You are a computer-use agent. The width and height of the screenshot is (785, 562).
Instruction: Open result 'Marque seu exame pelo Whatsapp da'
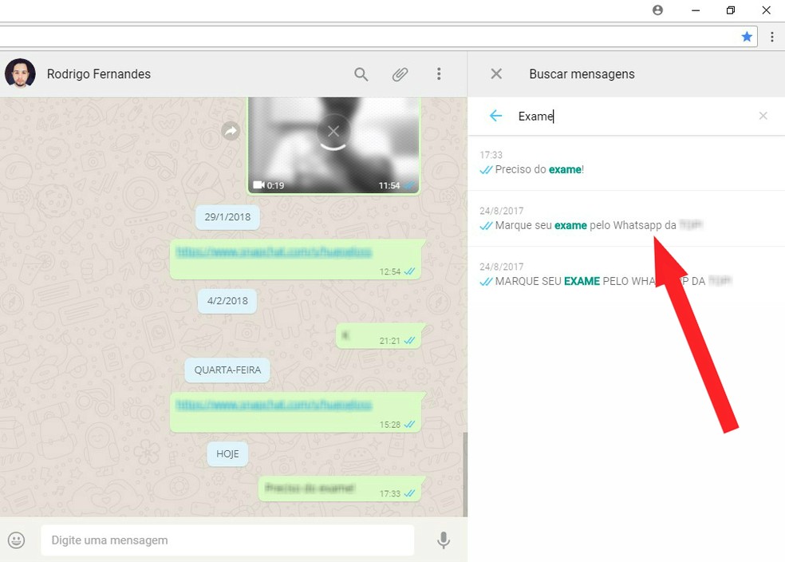click(625, 219)
